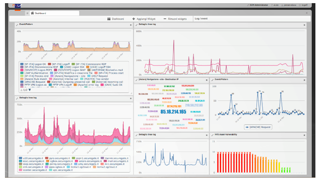This screenshot has height=183, width=319.
Task: Click the plus icon for Aggiungi Widget
Action: (x=134, y=19)
